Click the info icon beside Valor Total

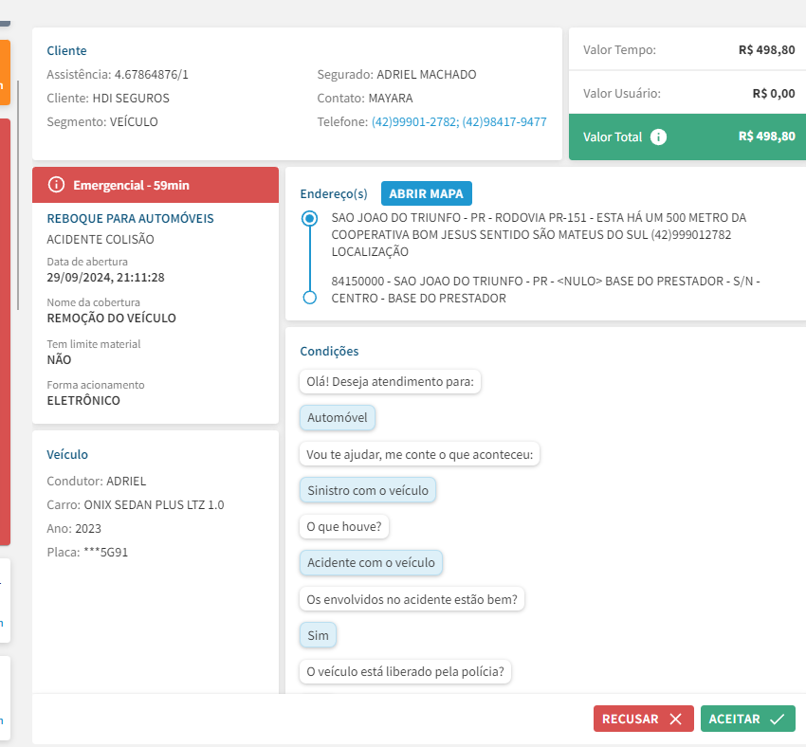(x=659, y=137)
